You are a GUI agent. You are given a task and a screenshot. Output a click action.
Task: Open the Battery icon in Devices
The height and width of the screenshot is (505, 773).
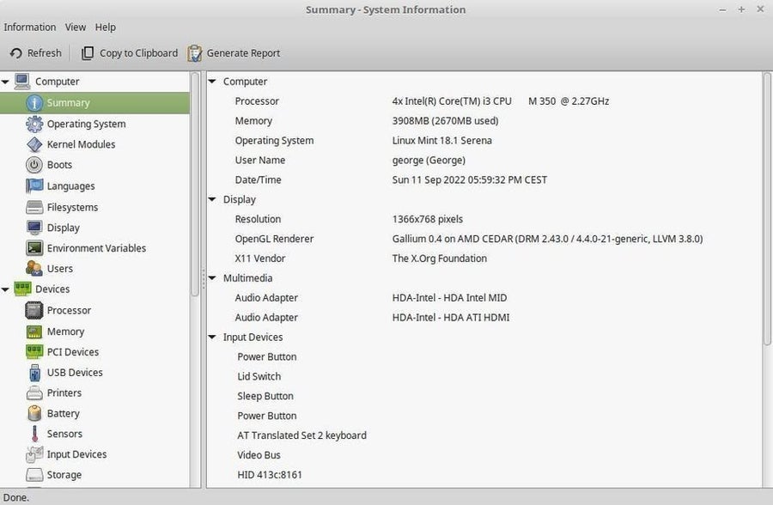(34, 413)
